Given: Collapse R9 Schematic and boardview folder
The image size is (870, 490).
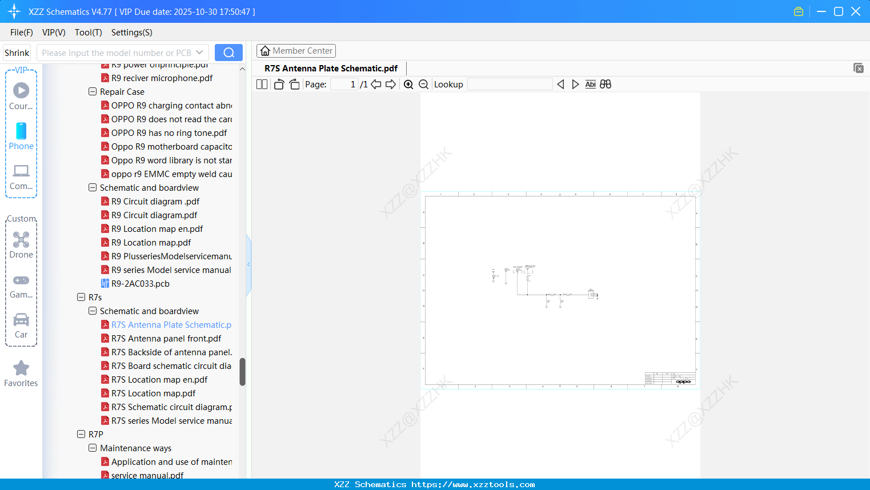Looking at the screenshot, I should [x=93, y=187].
